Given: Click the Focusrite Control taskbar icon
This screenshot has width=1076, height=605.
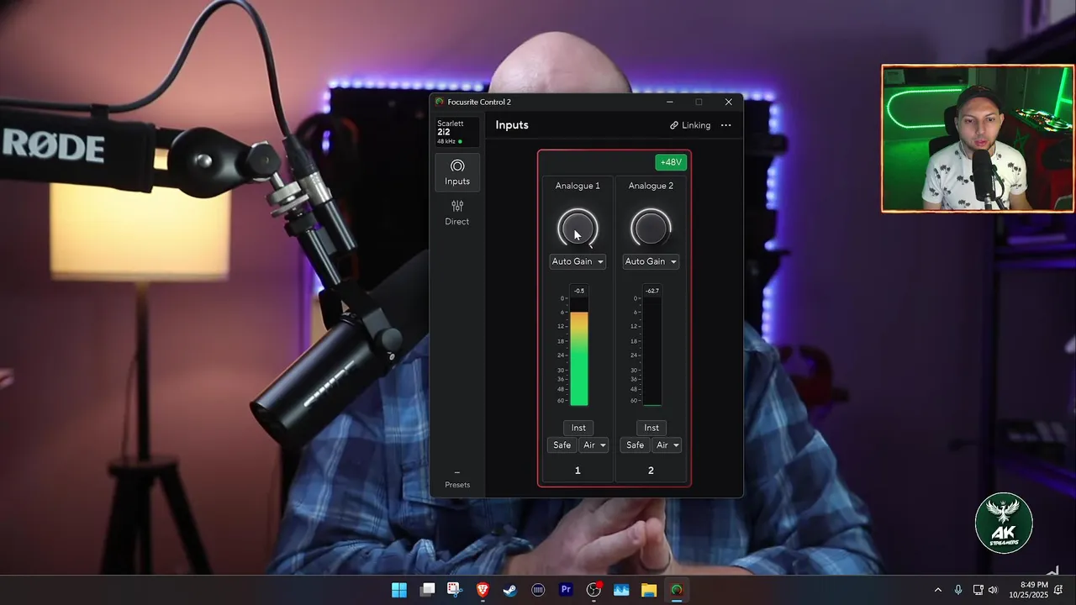Looking at the screenshot, I should pyautogui.click(x=677, y=590).
